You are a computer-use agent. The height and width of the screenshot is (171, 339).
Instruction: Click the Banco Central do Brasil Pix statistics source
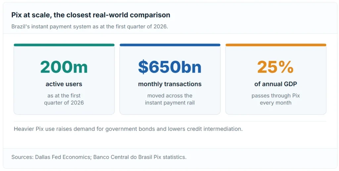pos(140,157)
